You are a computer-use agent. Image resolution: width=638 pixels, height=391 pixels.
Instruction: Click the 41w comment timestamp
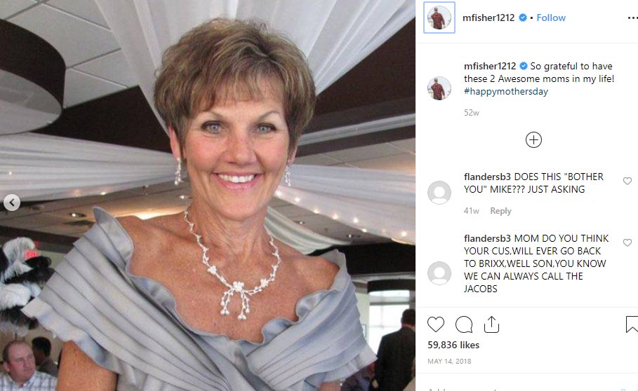click(x=472, y=211)
